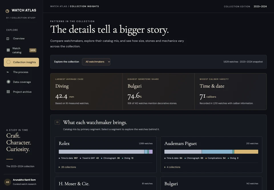The image size is (274, 190).
Task: Click Rolex Travel & GMT 43 legend
Action: (89, 158)
